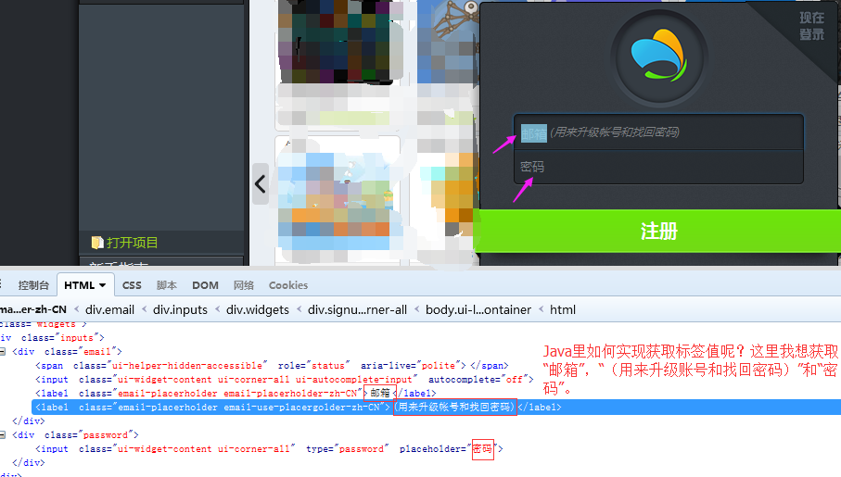Switch to the 网络 tab
Image resolution: width=841 pixels, height=477 pixels.
pos(244,285)
